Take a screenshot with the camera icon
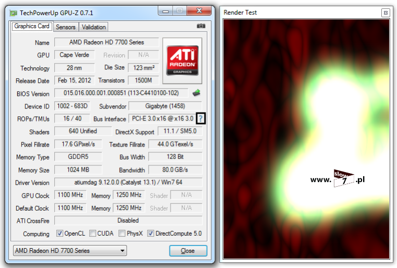This screenshot has width=397, height=268. click(x=201, y=26)
